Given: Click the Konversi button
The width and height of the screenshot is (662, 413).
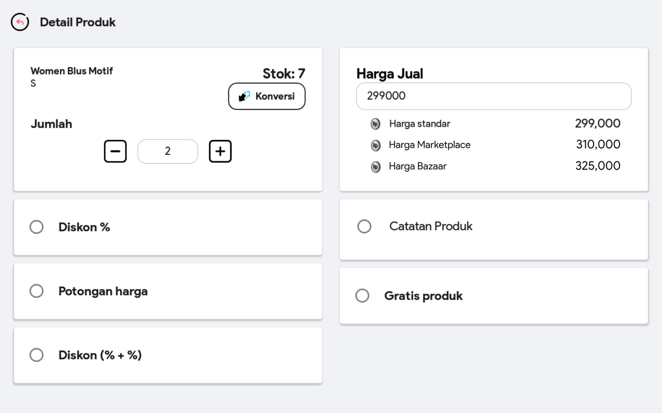Looking at the screenshot, I should pos(267,96).
